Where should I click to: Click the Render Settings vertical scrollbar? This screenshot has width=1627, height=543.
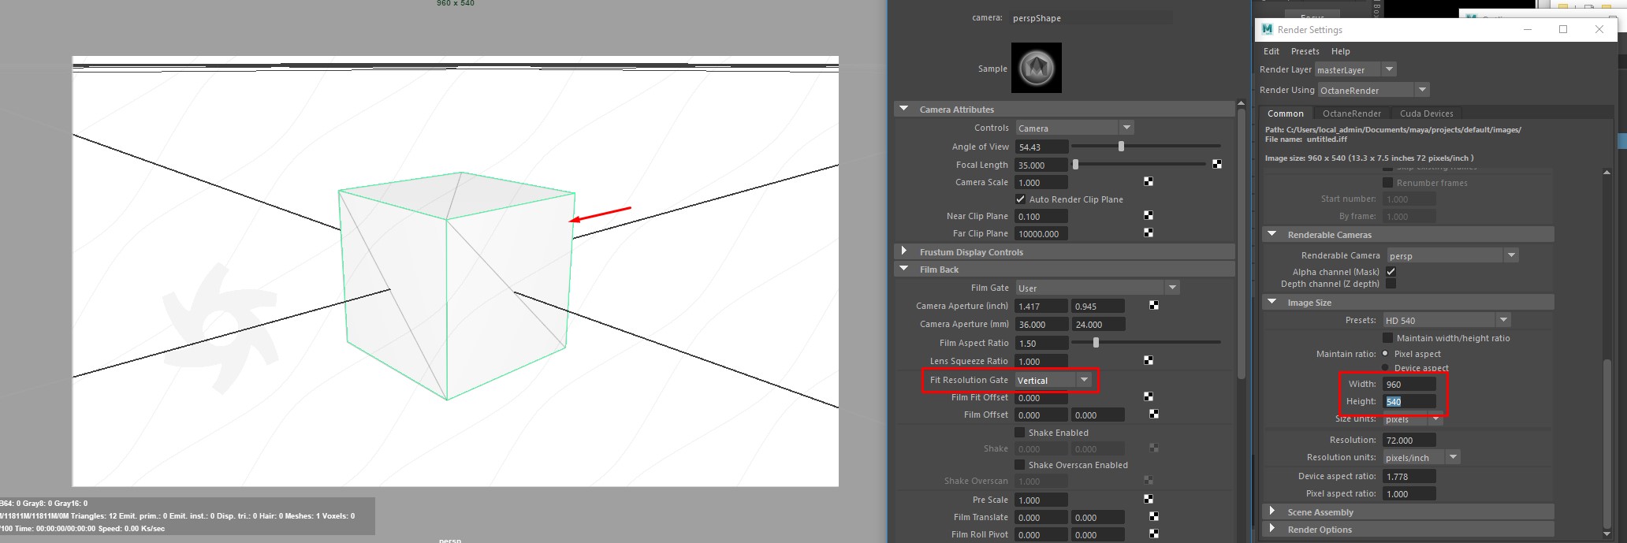[1607, 445]
